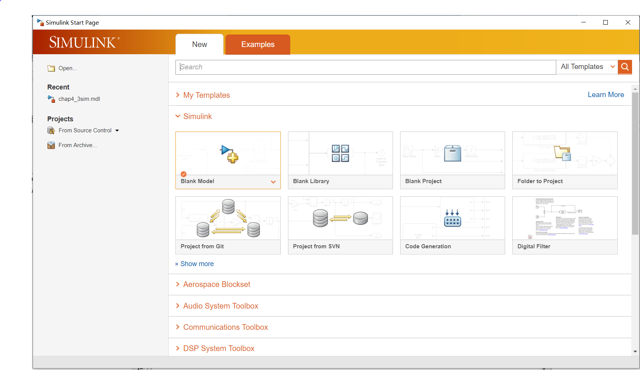640x370 pixels.
Task: Switch to the Examples tab
Action: pyautogui.click(x=258, y=44)
